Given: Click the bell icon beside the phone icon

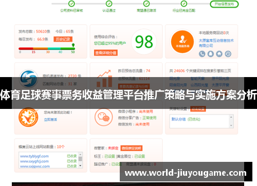Looking at the screenshot, I should click(211, 54).
